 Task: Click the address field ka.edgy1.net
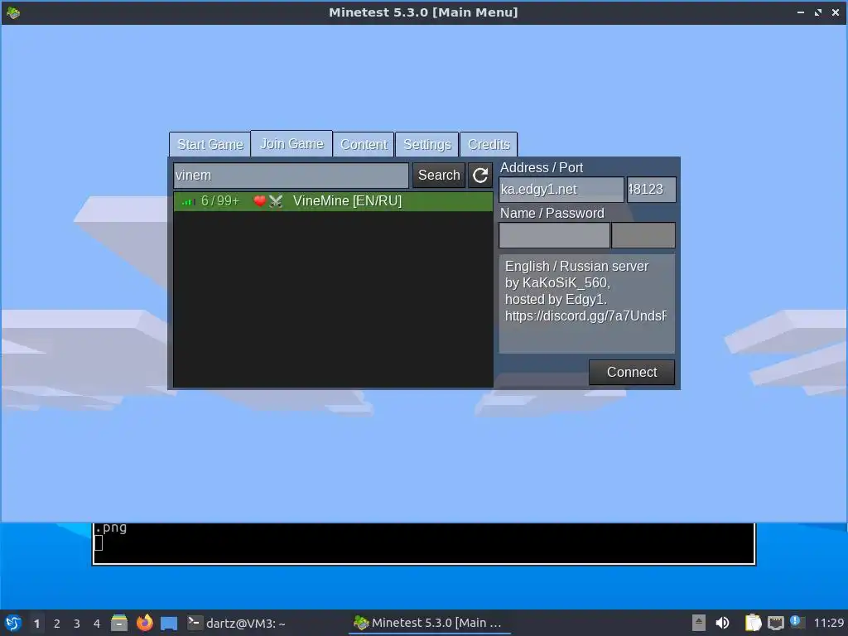(561, 190)
